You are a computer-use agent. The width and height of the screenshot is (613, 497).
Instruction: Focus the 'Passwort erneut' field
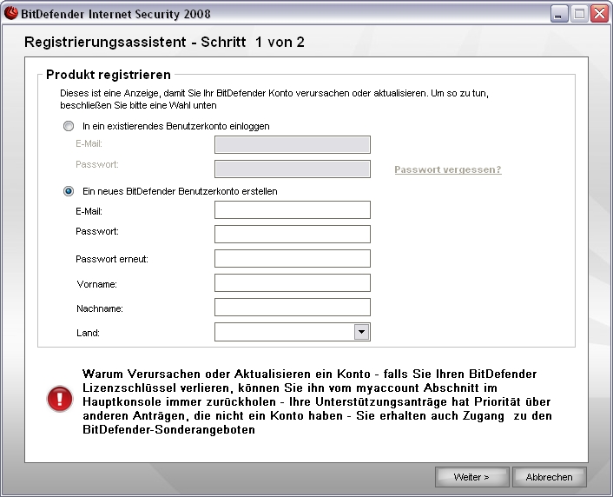[x=293, y=258]
